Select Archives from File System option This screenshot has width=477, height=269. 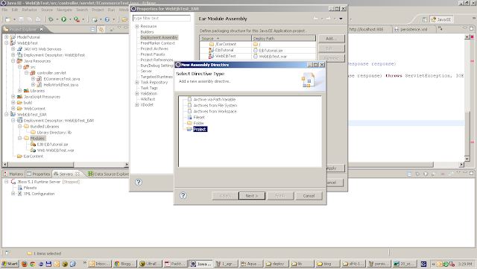[x=215, y=105]
